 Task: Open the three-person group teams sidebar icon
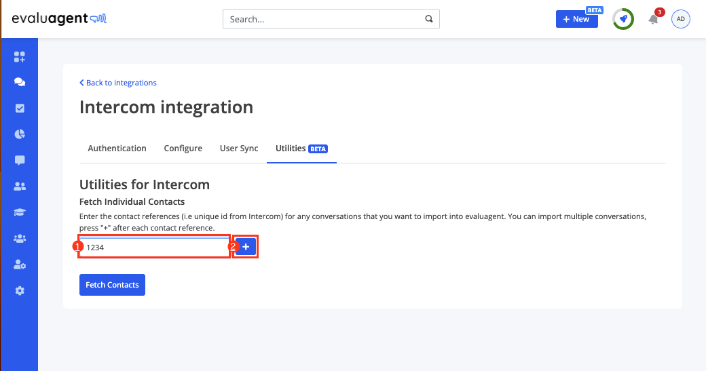coord(20,238)
